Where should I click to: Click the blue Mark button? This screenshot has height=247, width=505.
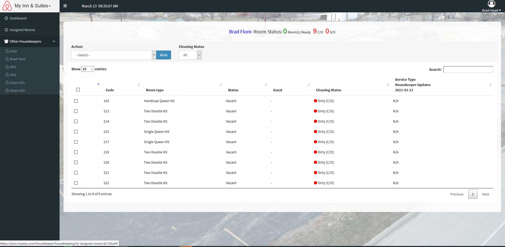point(164,55)
